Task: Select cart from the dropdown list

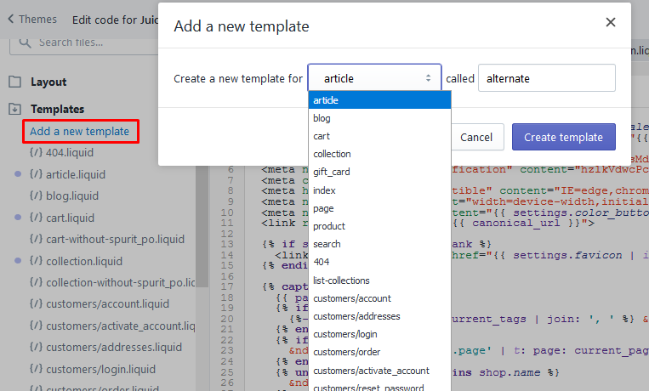Action: tap(379, 136)
